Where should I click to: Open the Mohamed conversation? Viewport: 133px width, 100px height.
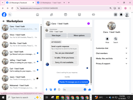(x=20, y=87)
